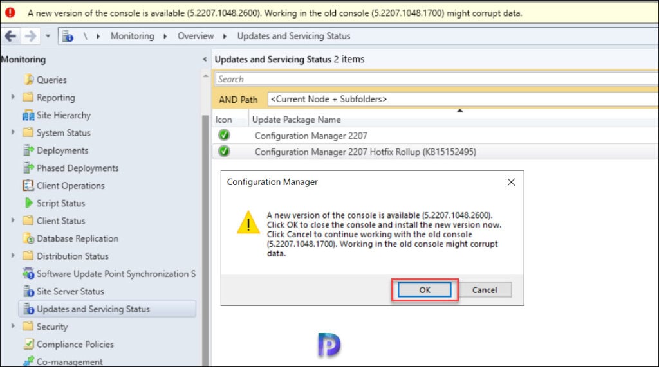This screenshot has height=367, width=659.
Task: Click the navigation pane scroll-up arrow
Action: [205, 76]
